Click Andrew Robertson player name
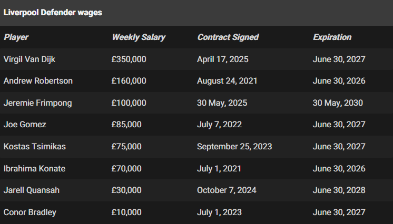393x224 pixels. point(38,81)
